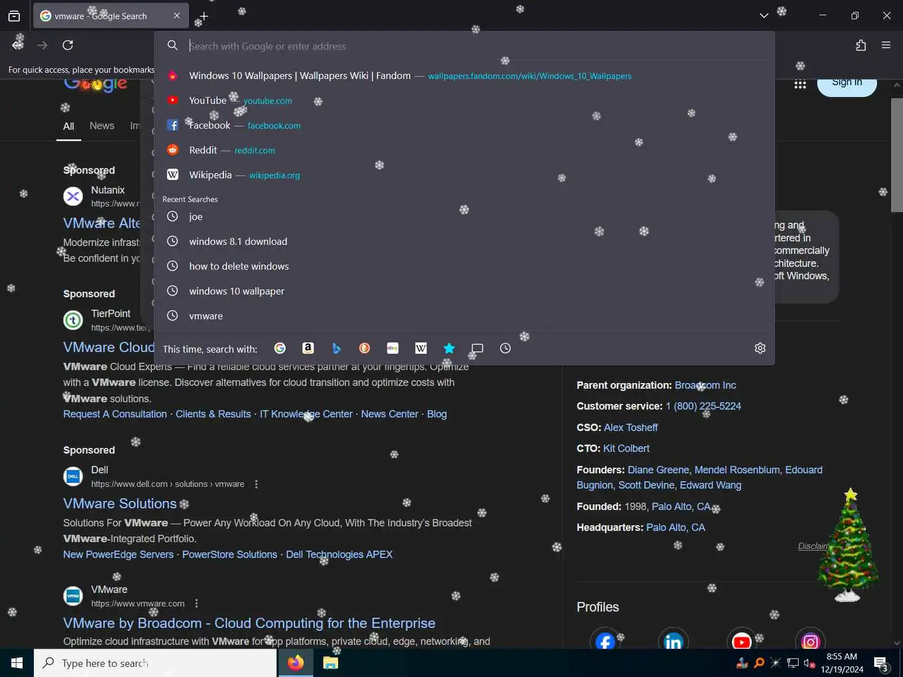Click the muted volume tray icon
This screenshot has height=677, width=903.
[x=809, y=663]
